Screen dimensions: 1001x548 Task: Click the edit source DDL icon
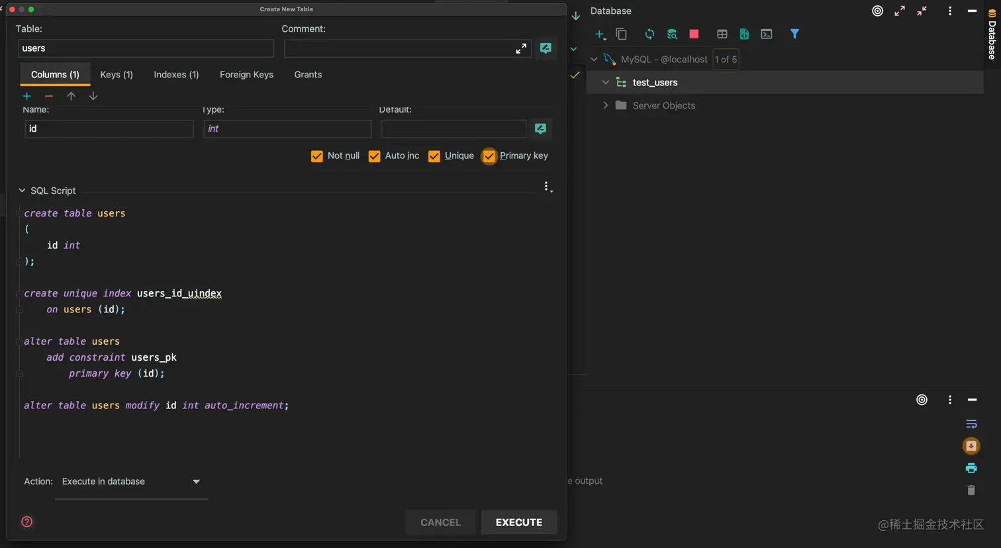[744, 34]
